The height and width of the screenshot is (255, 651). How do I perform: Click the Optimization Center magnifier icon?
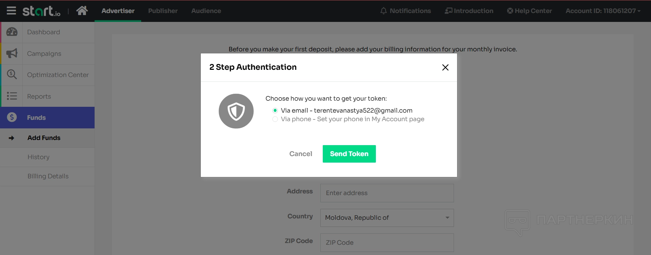point(12,75)
